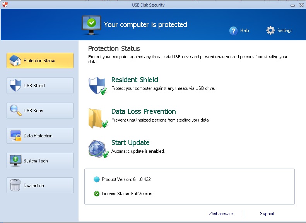The width and height of the screenshot is (306, 223).
Task: Open the Protection Status tab
Action: click(x=40, y=61)
